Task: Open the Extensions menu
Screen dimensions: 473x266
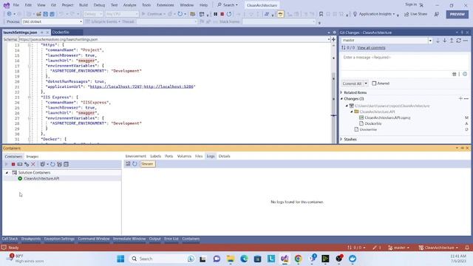Action: click(166, 5)
